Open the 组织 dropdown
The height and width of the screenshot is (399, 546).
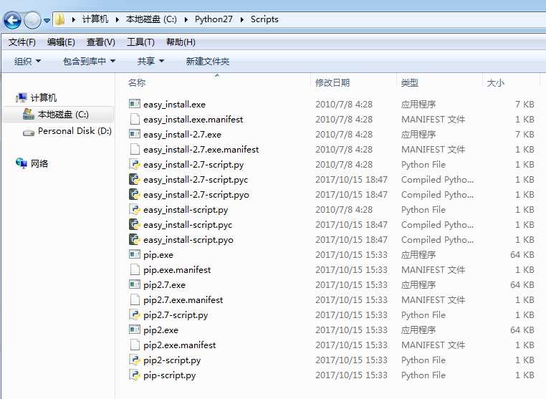click(27, 62)
